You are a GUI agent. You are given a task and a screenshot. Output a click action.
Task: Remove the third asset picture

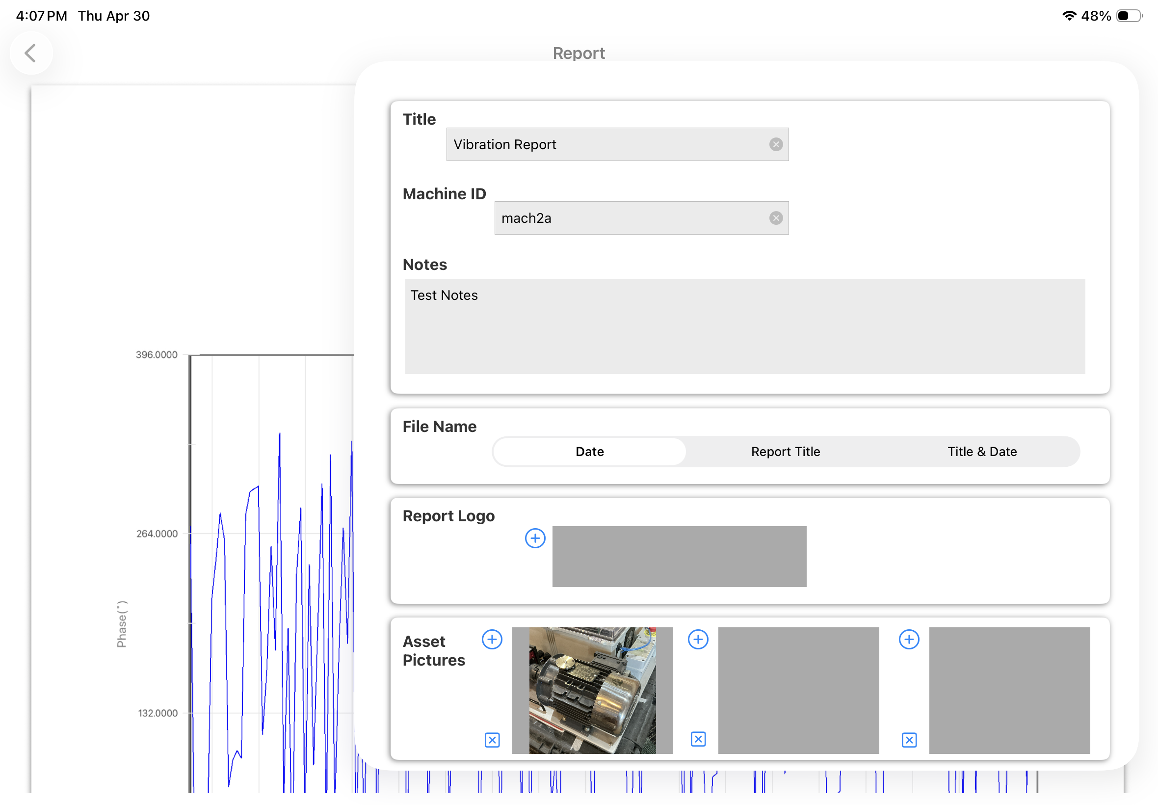click(908, 740)
